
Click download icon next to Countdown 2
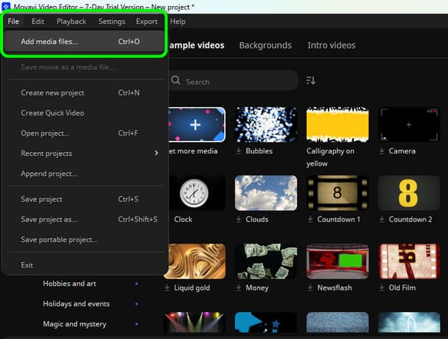[382, 219]
